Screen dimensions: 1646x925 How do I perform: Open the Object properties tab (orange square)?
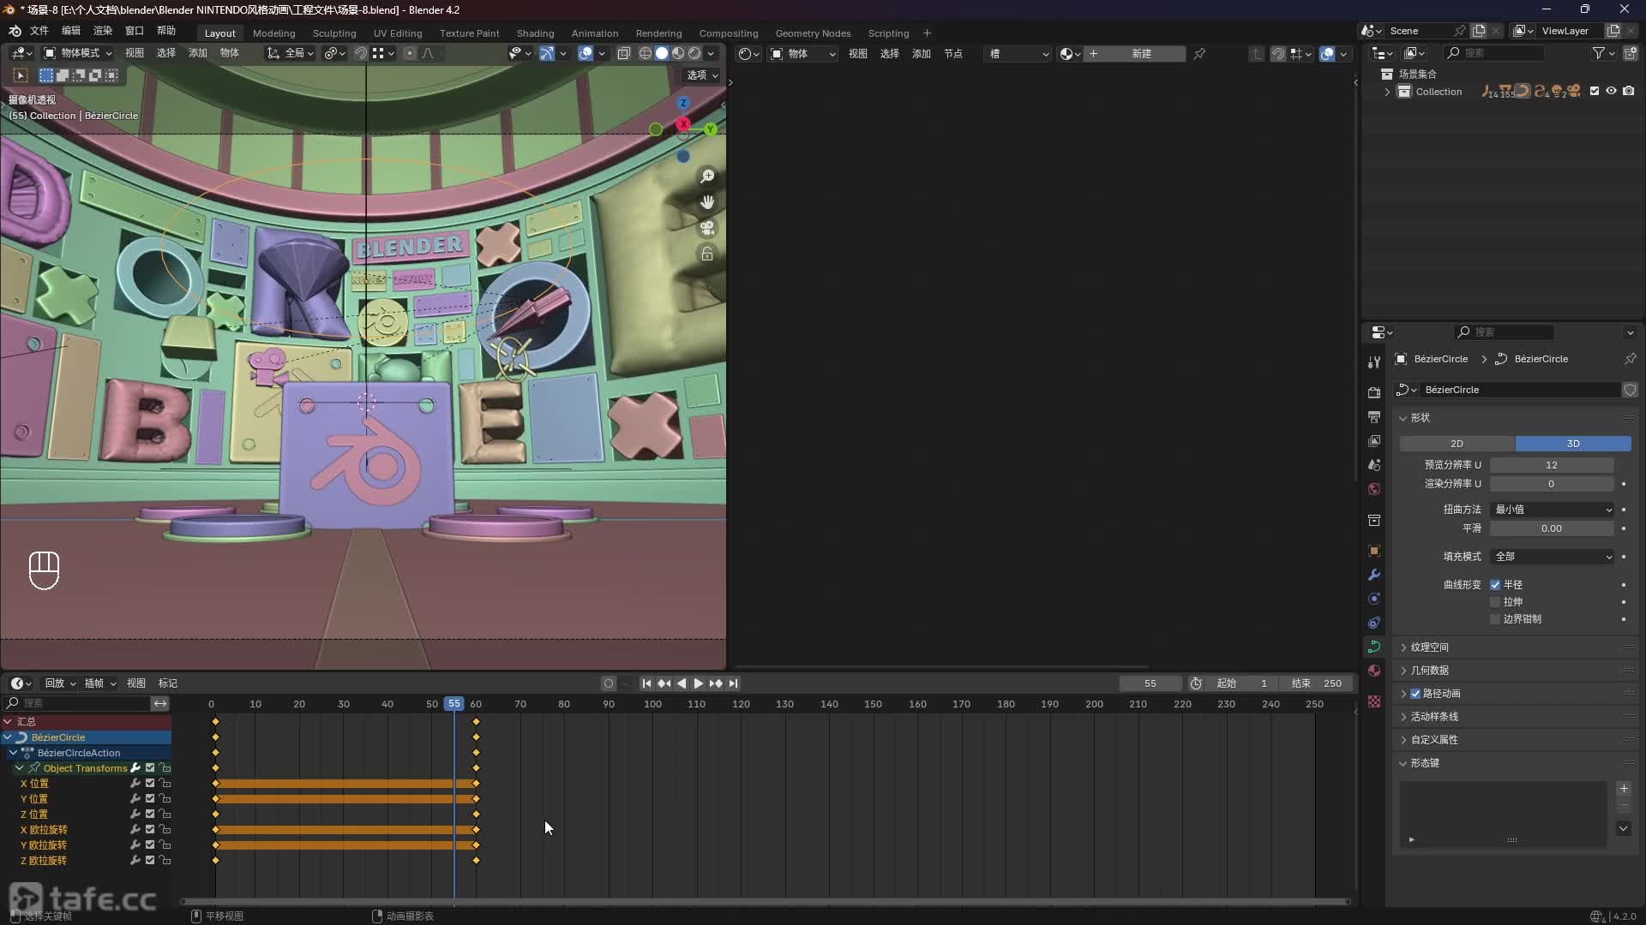point(1374,551)
